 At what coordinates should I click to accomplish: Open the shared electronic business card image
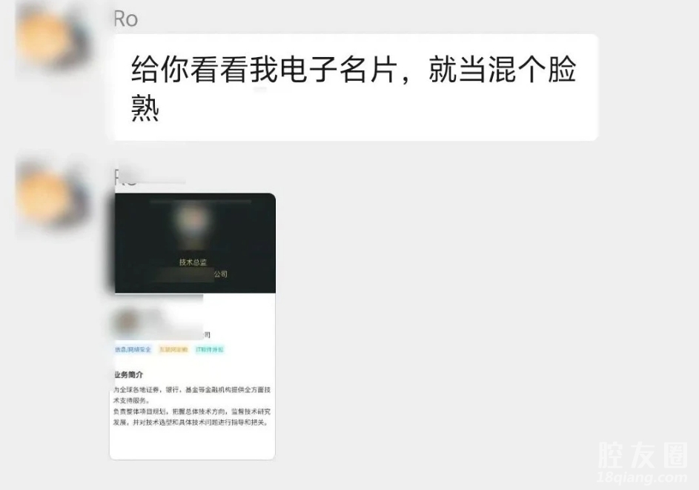click(x=193, y=326)
